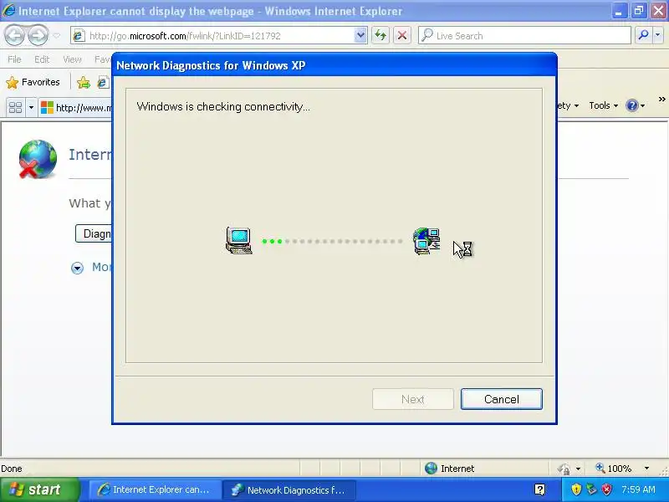Click the globe with red X icon
This screenshot has height=502, width=669.
(x=38, y=159)
